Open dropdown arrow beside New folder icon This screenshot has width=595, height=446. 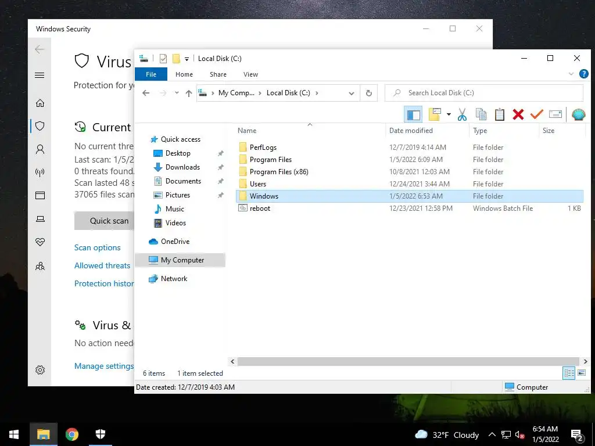449,114
